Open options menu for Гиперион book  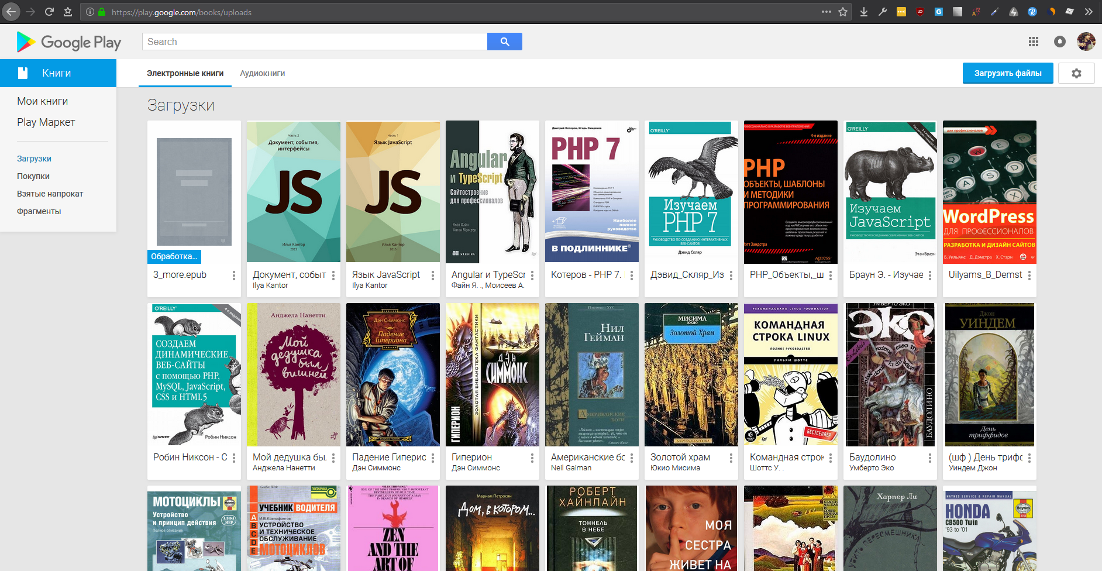click(x=532, y=458)
